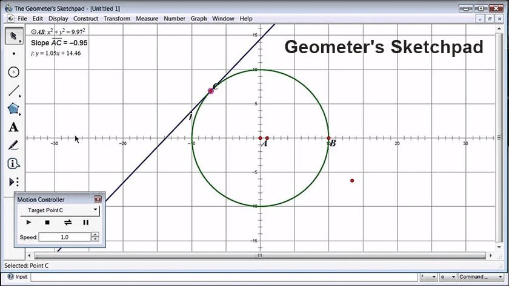Image resolution: width=509 pixels, height=286 pixels.
Task: Open the Window menu
Action: coord(223,19)
